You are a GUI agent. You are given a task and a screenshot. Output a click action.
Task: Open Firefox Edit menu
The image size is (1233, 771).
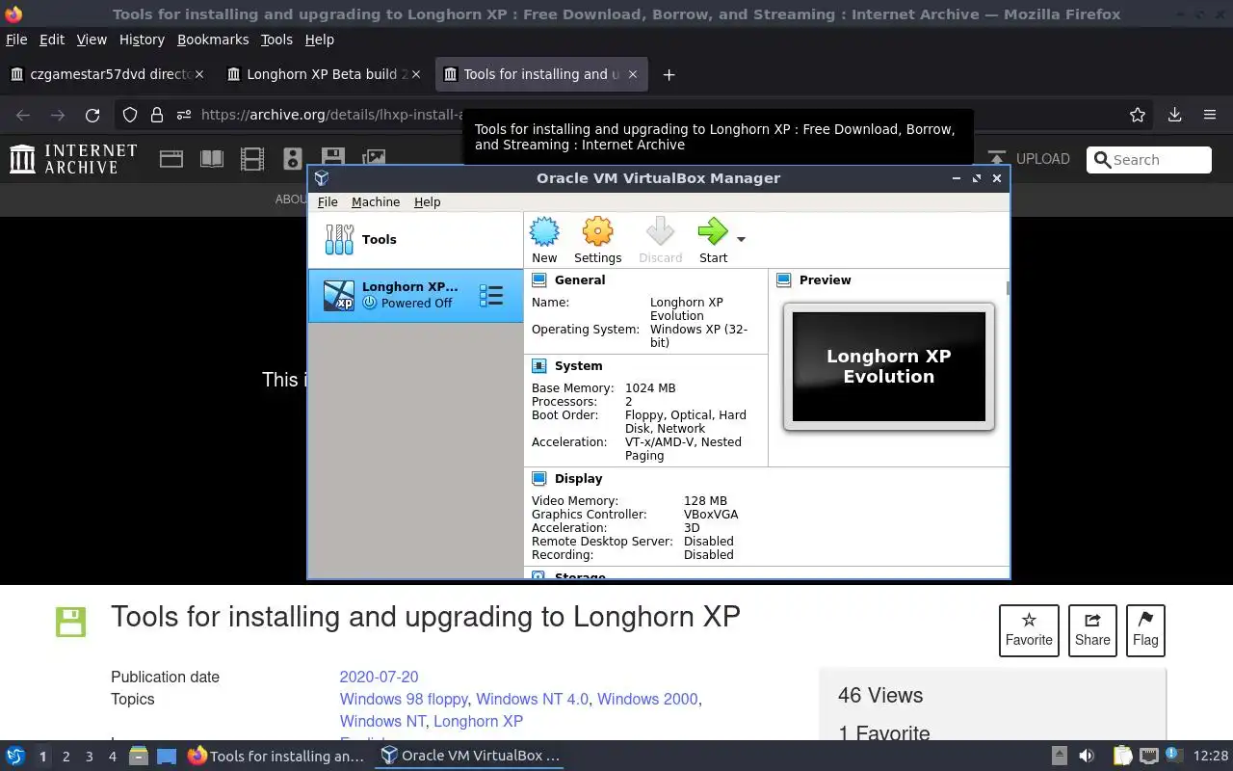tap(52, 40)
